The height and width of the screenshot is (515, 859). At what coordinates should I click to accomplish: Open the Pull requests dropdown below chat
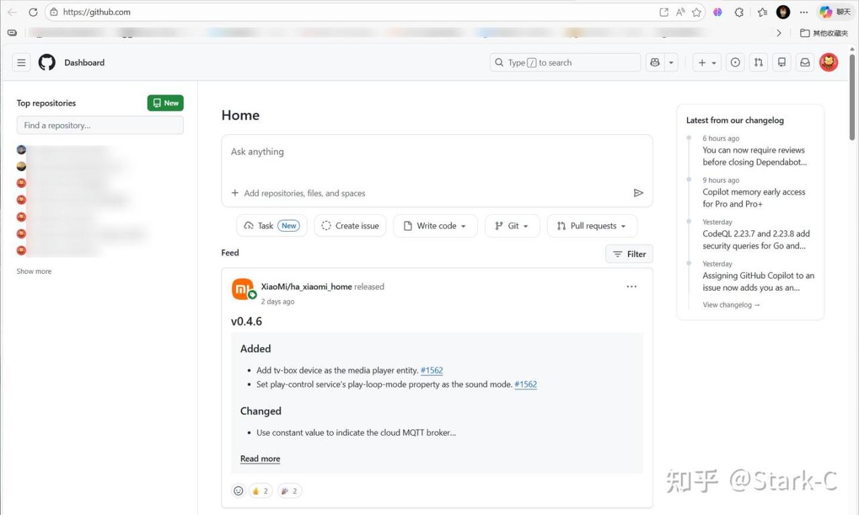pos(592,226)
